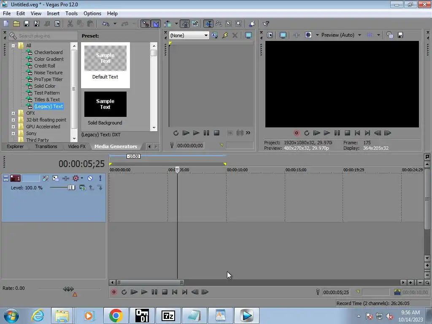Select the Envelope Edit tool
The image size is (432, 324).
pos(219,24)
